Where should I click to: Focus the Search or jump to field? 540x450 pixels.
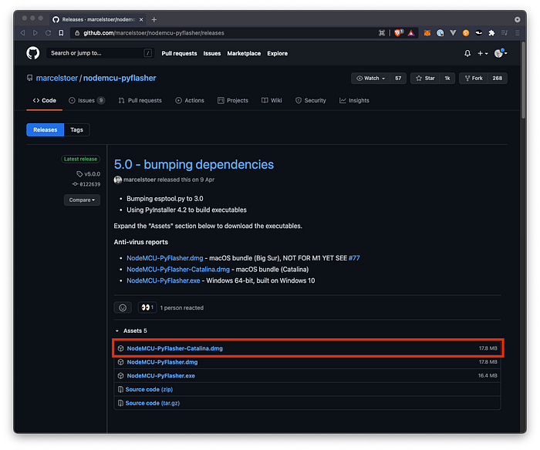point(100,53)
